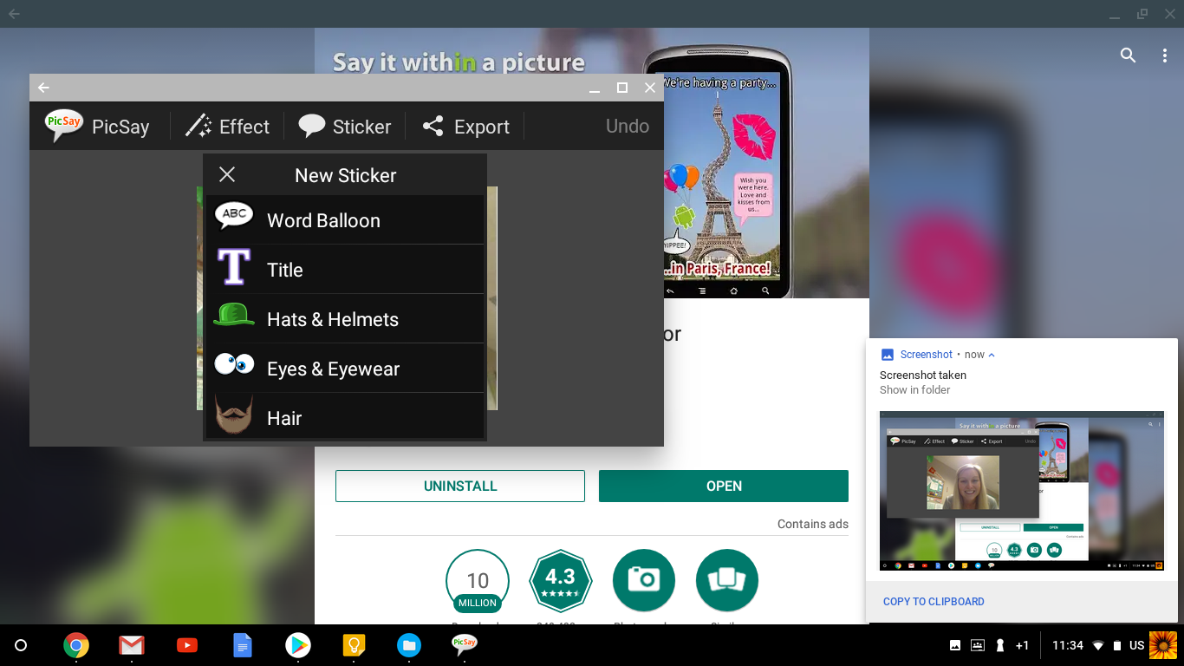Close the New Sticker dialog
The image size is (1184, 666).
(x=227, y=175)
